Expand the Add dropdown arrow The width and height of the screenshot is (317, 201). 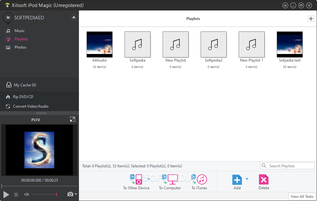(247, 179)
